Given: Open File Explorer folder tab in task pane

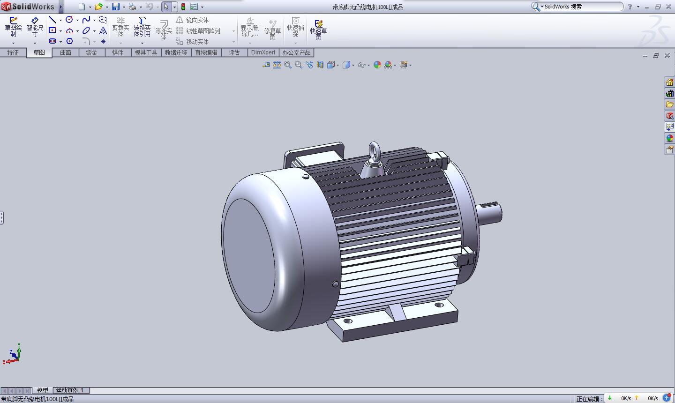Looking at the screenshot, I should pos(669,104).
